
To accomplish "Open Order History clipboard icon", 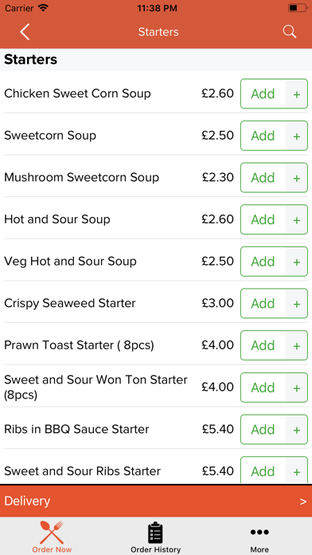I will pyautogui.click(x=155, y=533).
